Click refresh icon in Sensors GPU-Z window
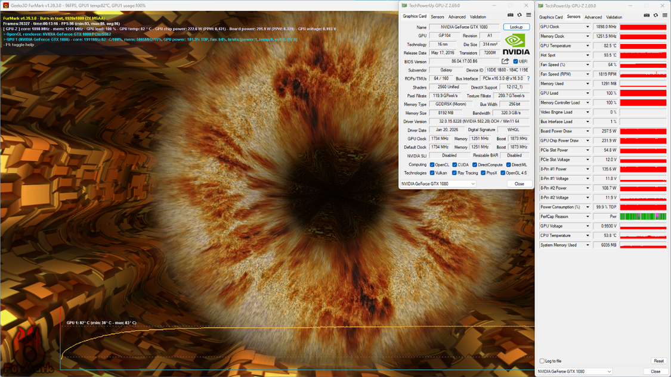The width and height of the screenshot is (671, 377). point(655,15)
